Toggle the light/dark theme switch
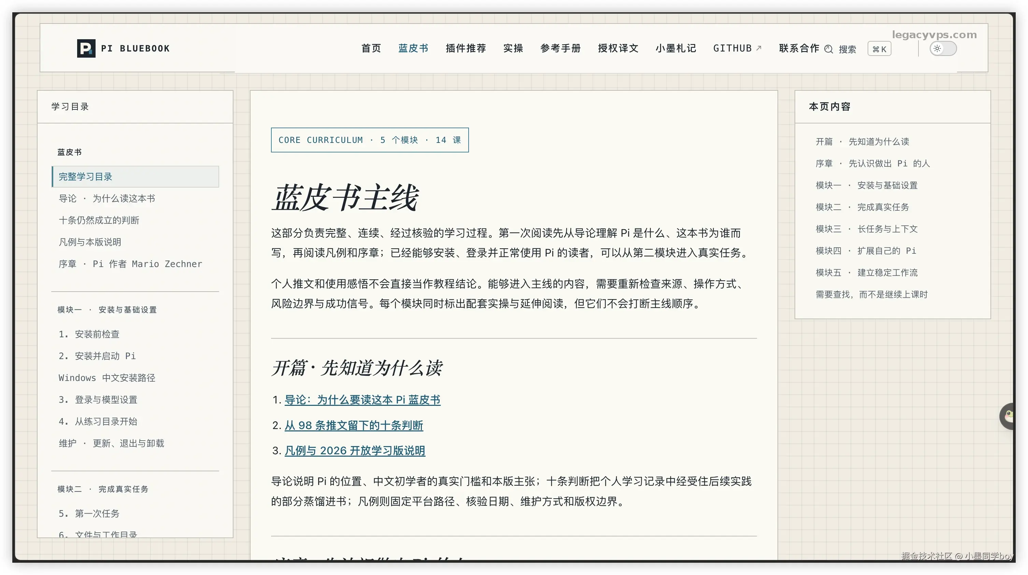The width and height of the screenshot is (1028, 575). (943, 49)
